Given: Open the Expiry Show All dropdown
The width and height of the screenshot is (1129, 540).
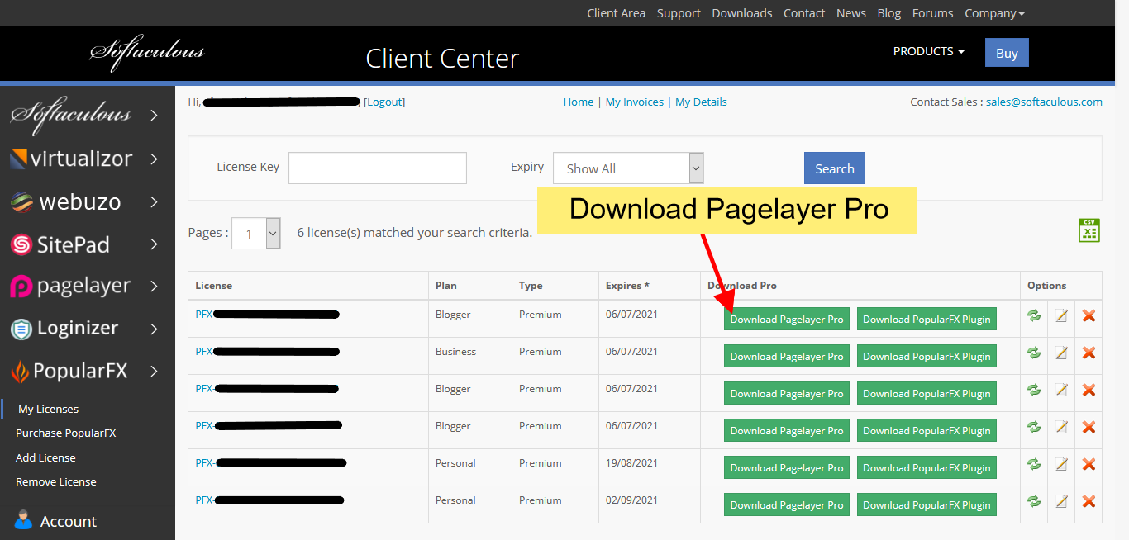Looking at the screenshot, I should 628,168.
